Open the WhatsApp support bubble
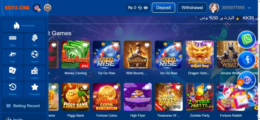Image resolution: width=260 pixels, height=120 pixels. (247, 40)
